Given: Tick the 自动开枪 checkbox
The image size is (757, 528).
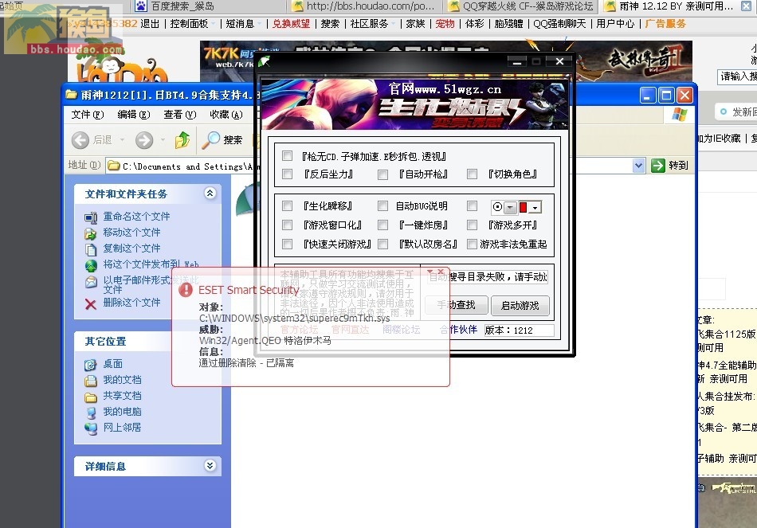Looking at the screenshot, I should [x=382, y=174].
